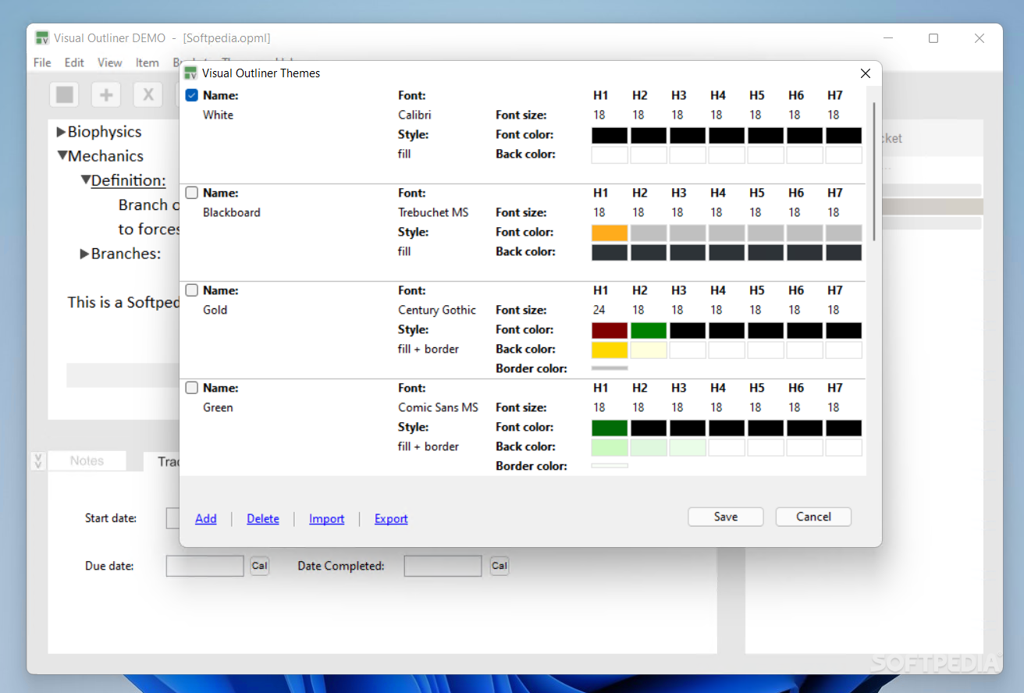Click Gold theme H1 font size 24
Image resolution: width=1024 pixels, height=693 pixels.
[x=599, y=310]
